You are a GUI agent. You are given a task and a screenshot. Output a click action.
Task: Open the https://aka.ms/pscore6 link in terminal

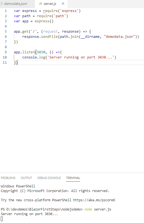(94, 200)
